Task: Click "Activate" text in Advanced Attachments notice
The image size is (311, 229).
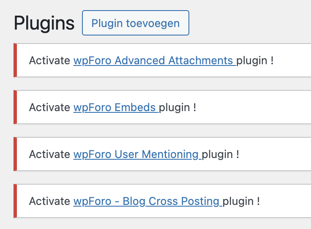Action: 49,60
